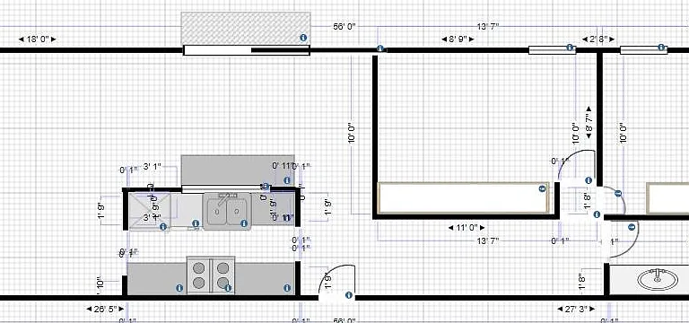Select the oval bathroom sink
The image size is (689, 323).
658,280
